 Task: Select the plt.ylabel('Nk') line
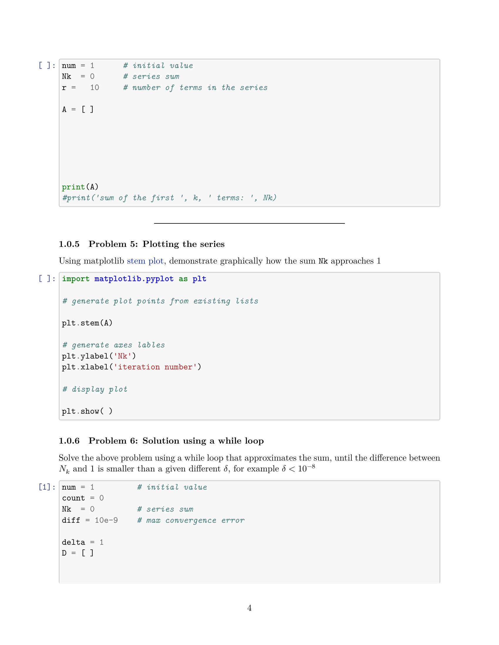[x=99, y=356]
